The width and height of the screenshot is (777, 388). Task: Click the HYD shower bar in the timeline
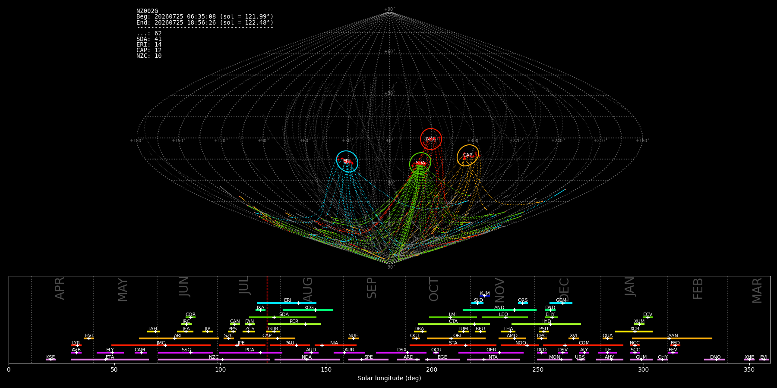(x=546, y=324)
